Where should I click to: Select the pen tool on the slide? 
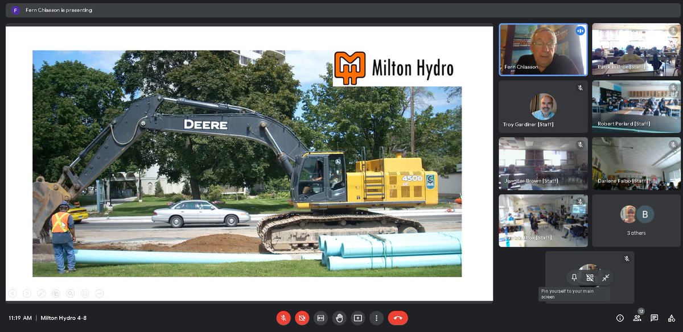point(42,293)
